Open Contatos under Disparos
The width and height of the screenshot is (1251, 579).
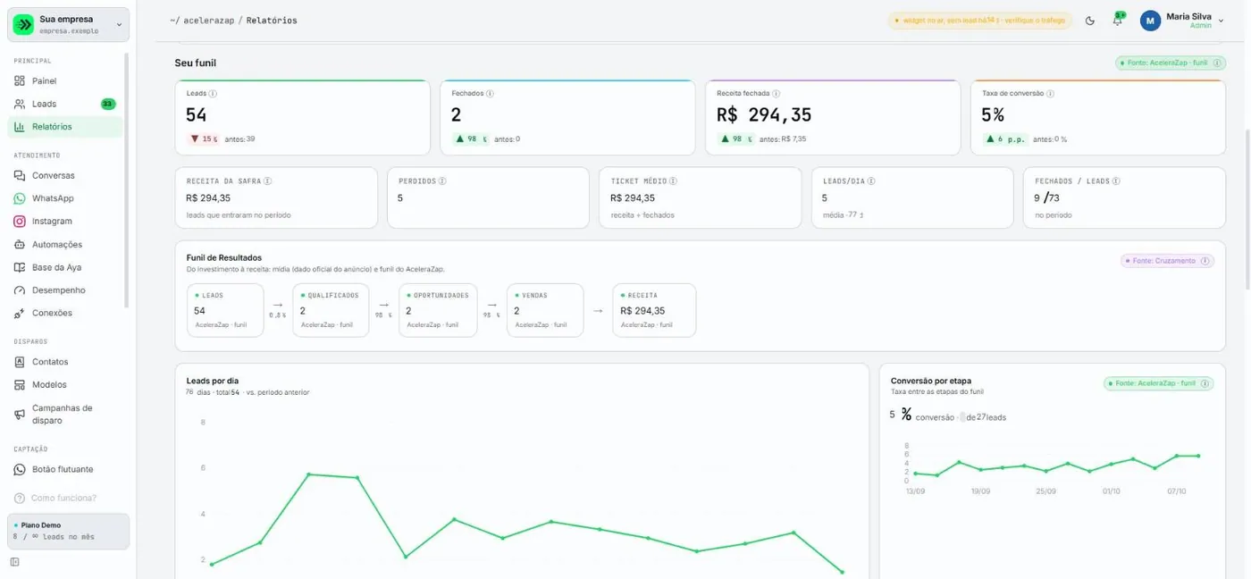(65, 362)
